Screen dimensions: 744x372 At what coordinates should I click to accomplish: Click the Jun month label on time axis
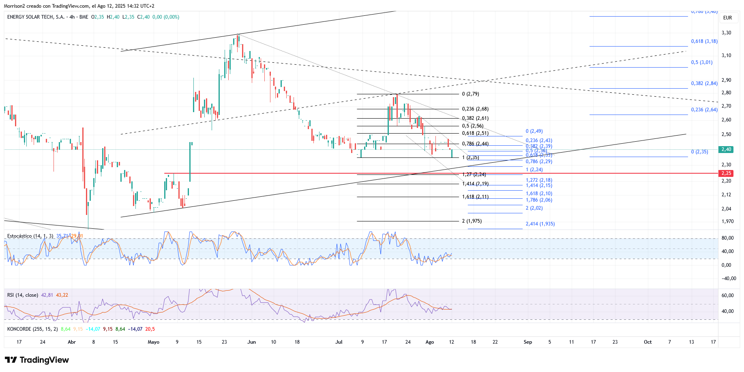(x=252, y=342)
